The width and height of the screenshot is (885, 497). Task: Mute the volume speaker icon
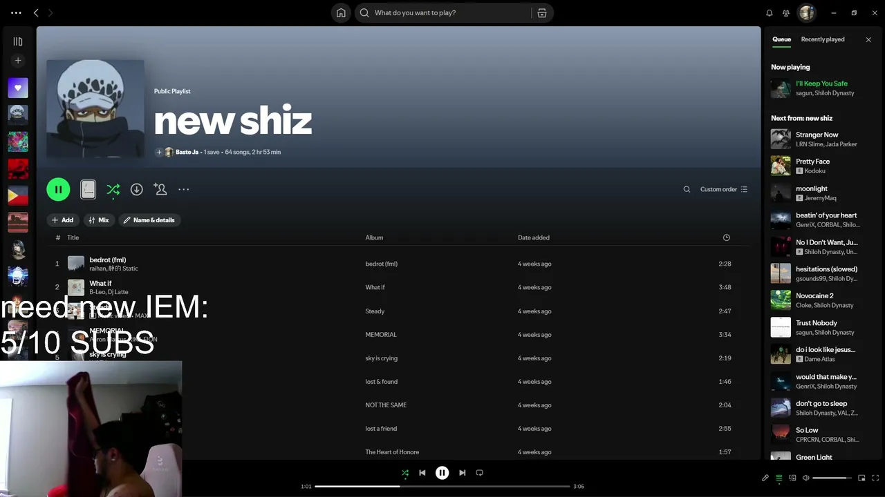point(805,478)
